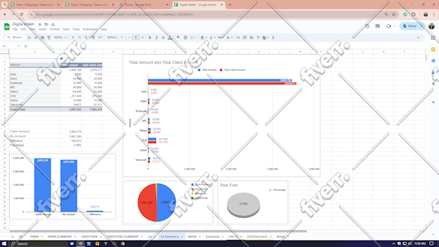
Task: Open the PAWN SUMMARY sheet tab menu arrow
Action: [x=75, y=237]
